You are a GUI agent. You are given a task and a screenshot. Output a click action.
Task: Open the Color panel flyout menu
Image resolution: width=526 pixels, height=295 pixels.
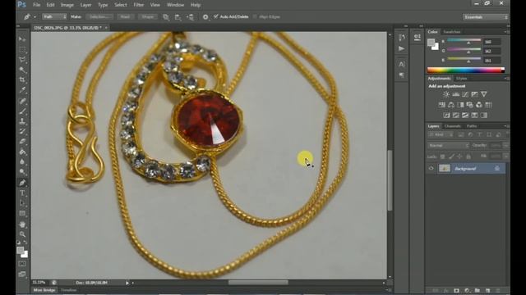click(506, 32)
